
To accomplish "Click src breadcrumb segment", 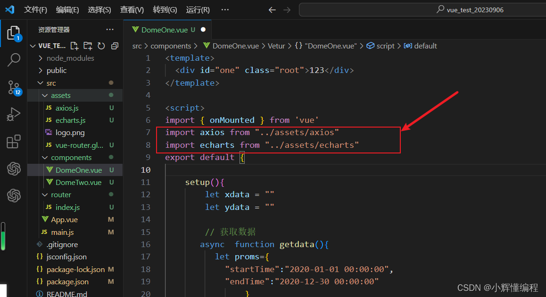I will click(x=137, y=46).
